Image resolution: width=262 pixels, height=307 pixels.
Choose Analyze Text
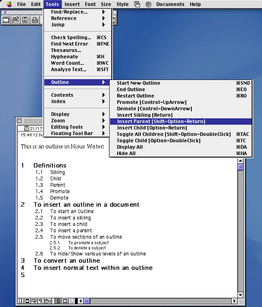coord(78,70)
